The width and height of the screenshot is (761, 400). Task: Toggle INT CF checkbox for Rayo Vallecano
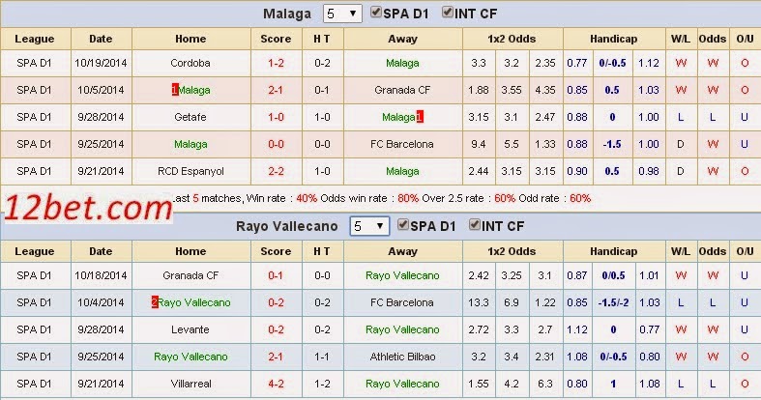475,225
